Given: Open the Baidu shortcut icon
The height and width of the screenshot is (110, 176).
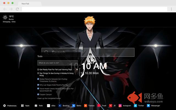Looking at the screenshot, I should pos(74,106).
